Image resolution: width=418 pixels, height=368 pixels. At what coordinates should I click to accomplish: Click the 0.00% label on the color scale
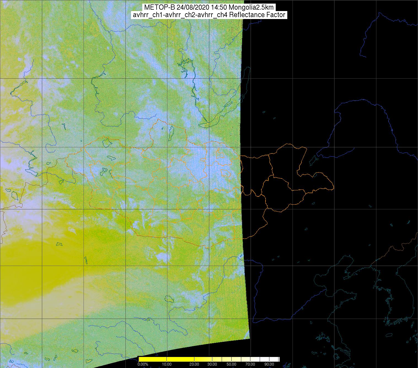[x=143, y=364]
